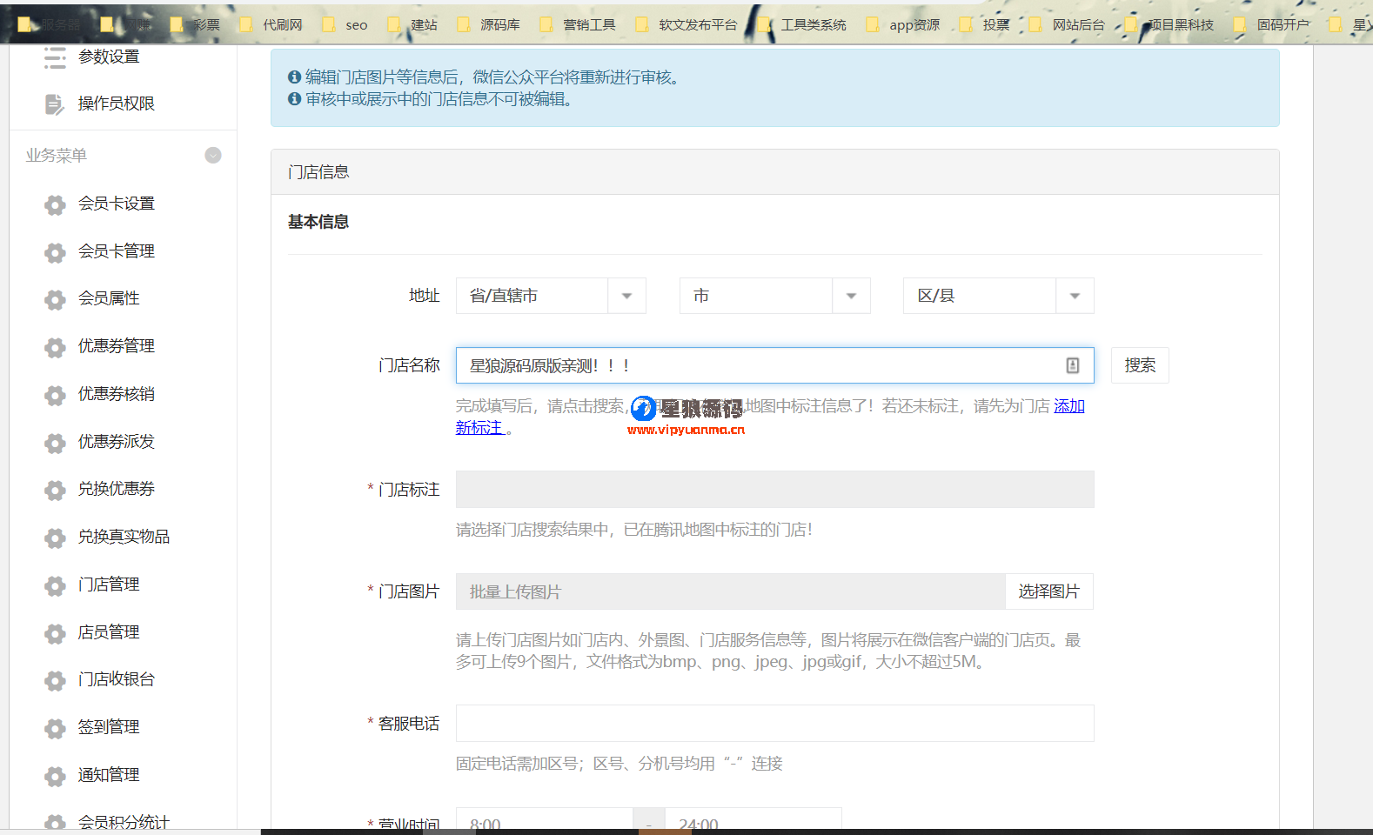The width and height of the screenshot is (1373, 835).
Task: Open the 签到管理 entry
Action: pos(109,727)
